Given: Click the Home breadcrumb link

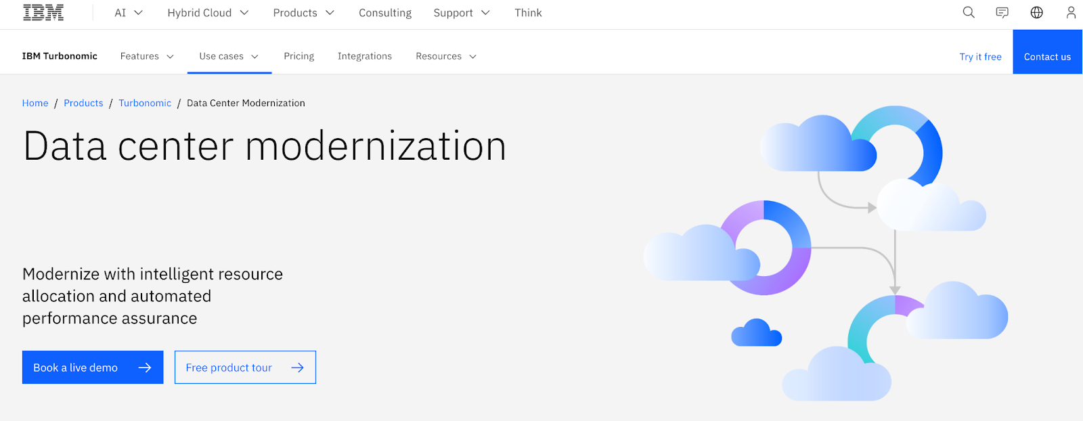Looking at the screenshot, I should click(35, 103).
